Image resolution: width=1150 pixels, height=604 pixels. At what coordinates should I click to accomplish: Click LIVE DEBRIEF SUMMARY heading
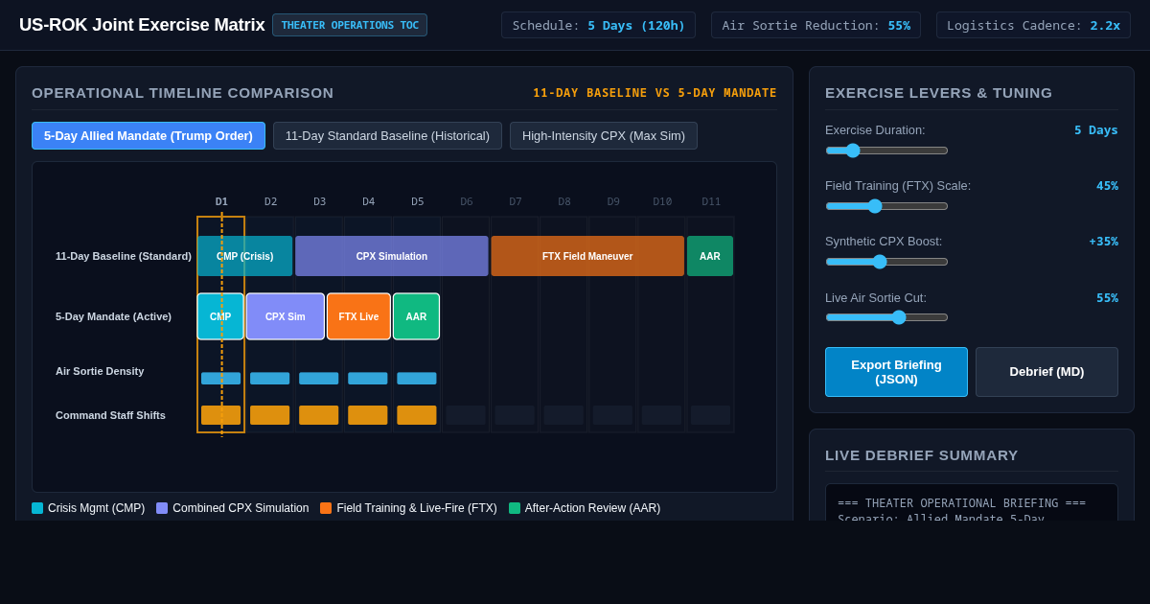(x=922, y=455)
